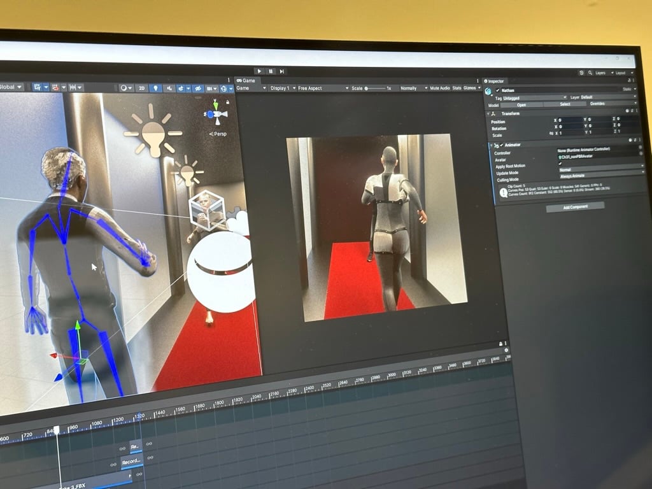Toggle Apply Root Motion on the Animator

[560, 164]
